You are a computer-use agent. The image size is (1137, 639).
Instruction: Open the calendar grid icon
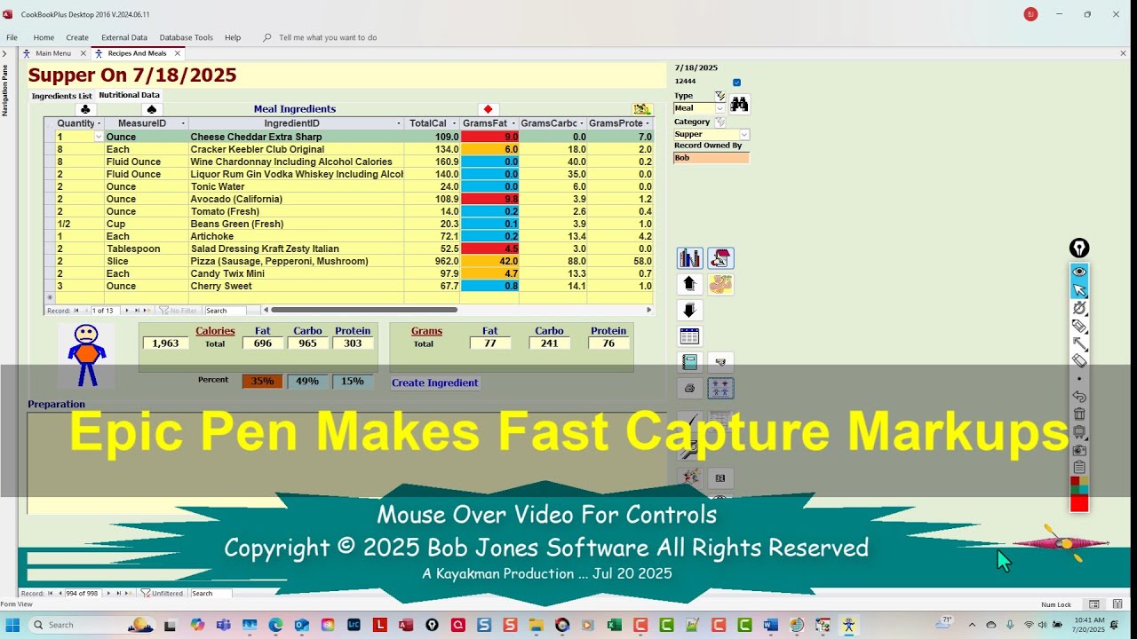click(x=689, y=336)
